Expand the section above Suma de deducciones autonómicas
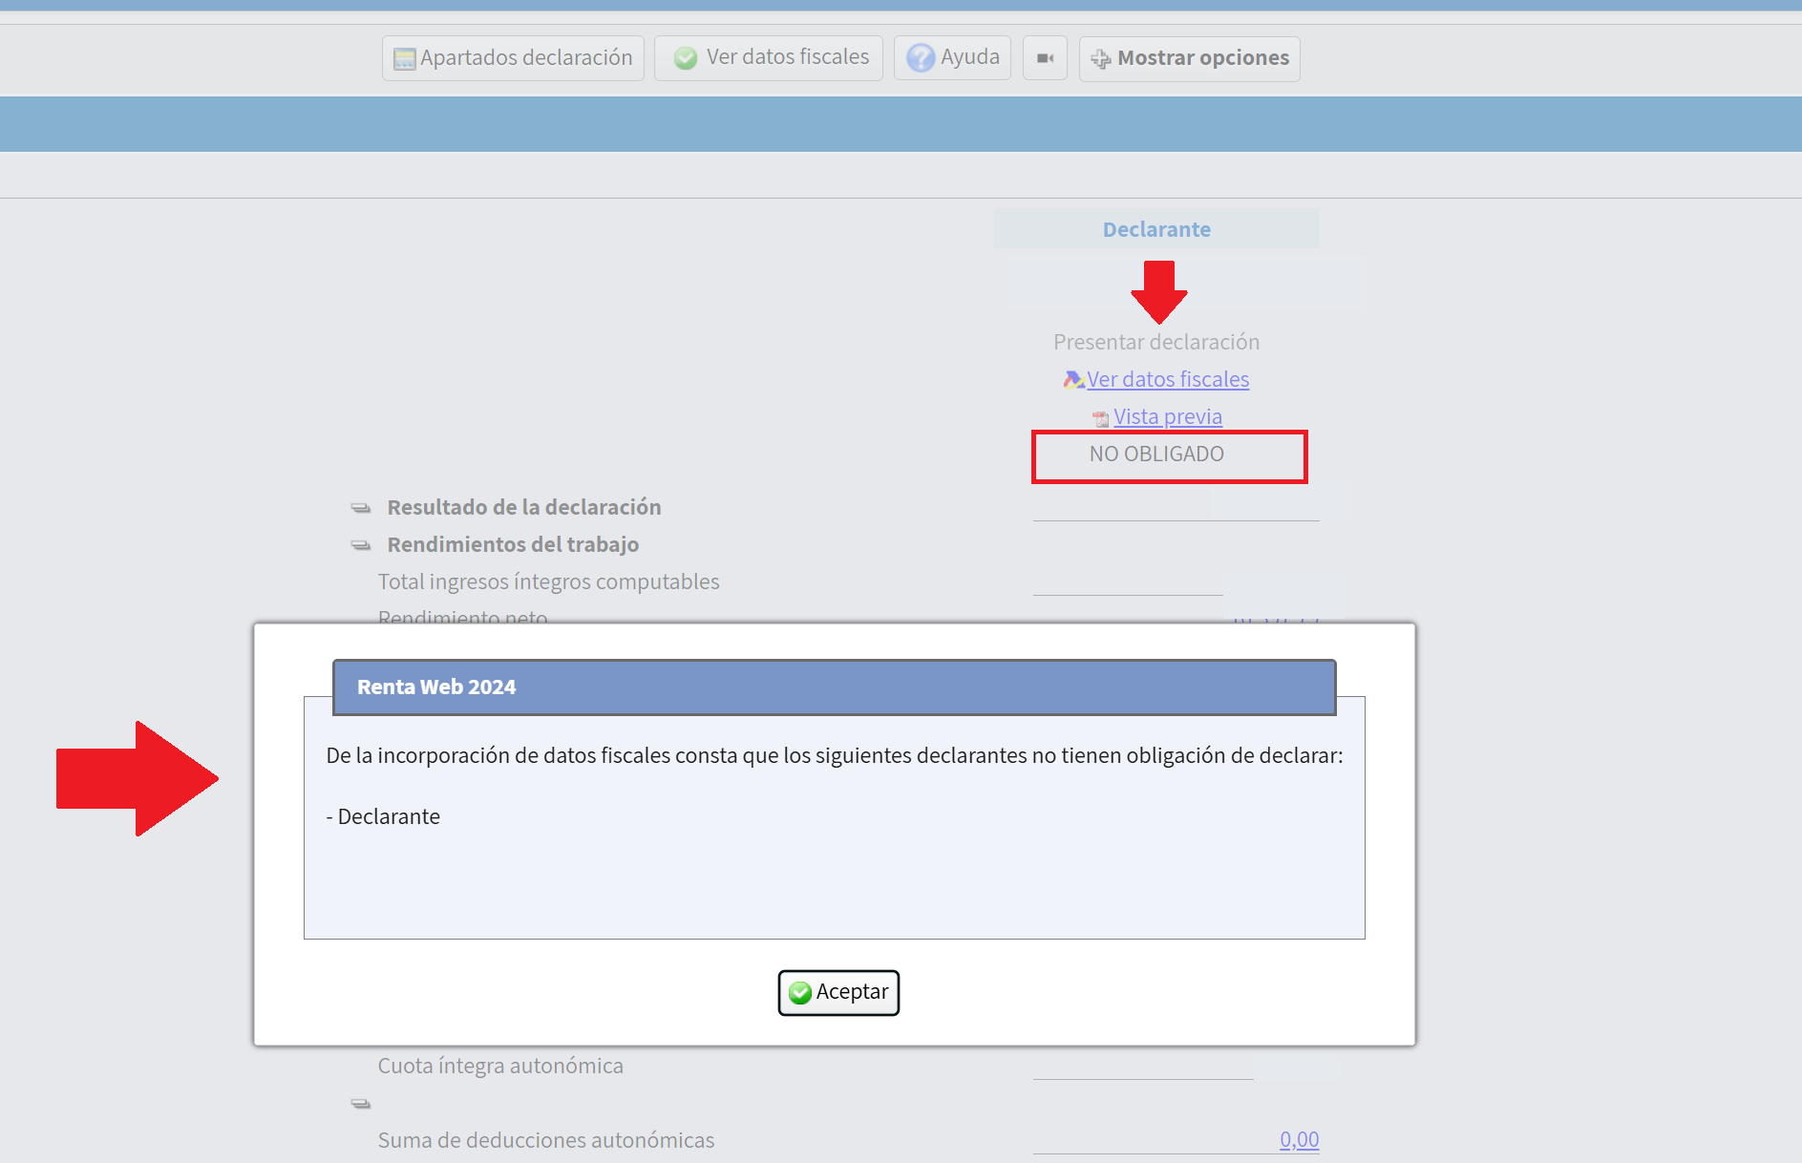This screenshot has width=1802, height=1163. (361, 1103)
